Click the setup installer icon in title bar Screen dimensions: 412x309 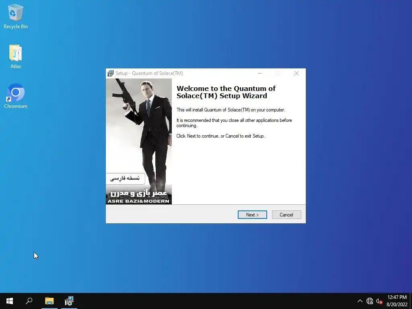[x=110, y=73]
